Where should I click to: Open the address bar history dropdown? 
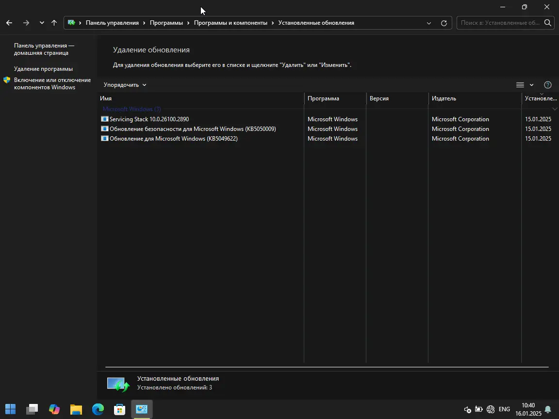pos(429,23)
